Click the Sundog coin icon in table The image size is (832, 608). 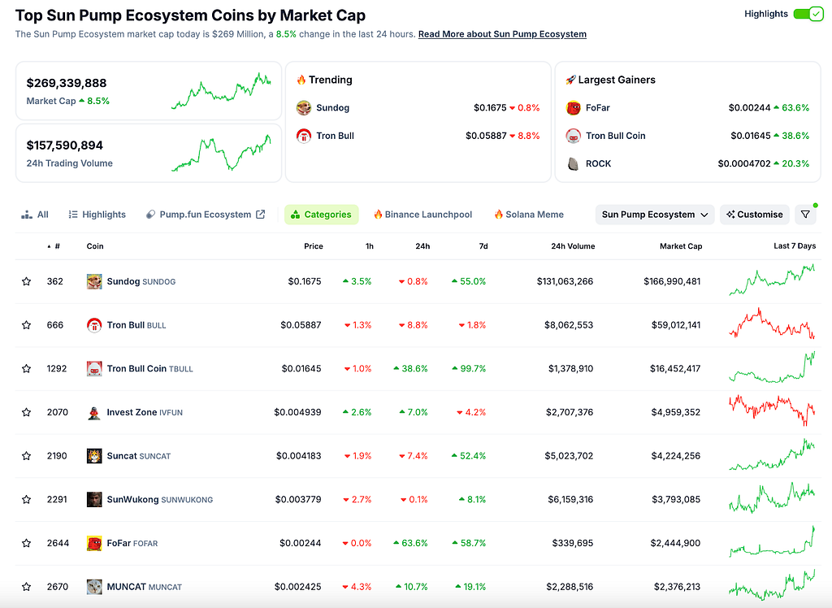[x=94, y=281]
